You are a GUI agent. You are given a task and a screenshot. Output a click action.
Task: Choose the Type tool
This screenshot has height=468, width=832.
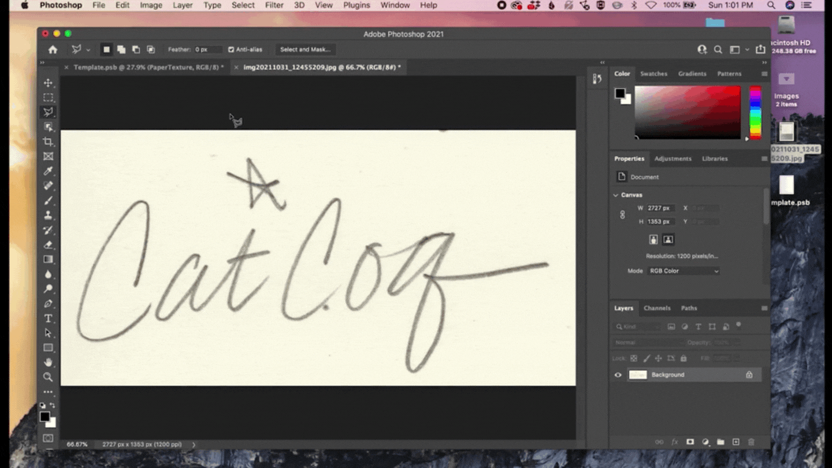point(49,318)
